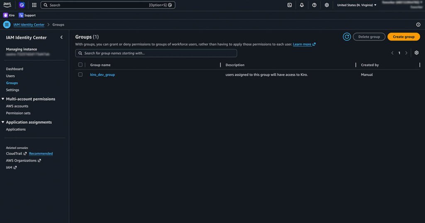Collapse Application assignments section
The height and width of the screenshot is (223, 425).
click(3, 122)
